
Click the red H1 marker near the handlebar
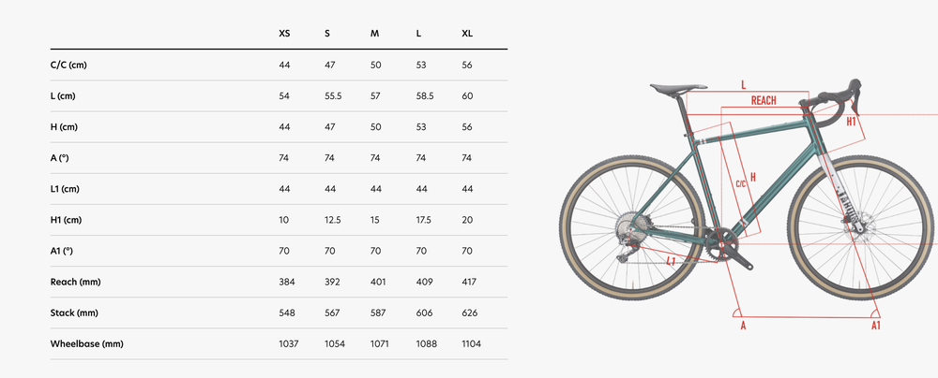point(851,122)
